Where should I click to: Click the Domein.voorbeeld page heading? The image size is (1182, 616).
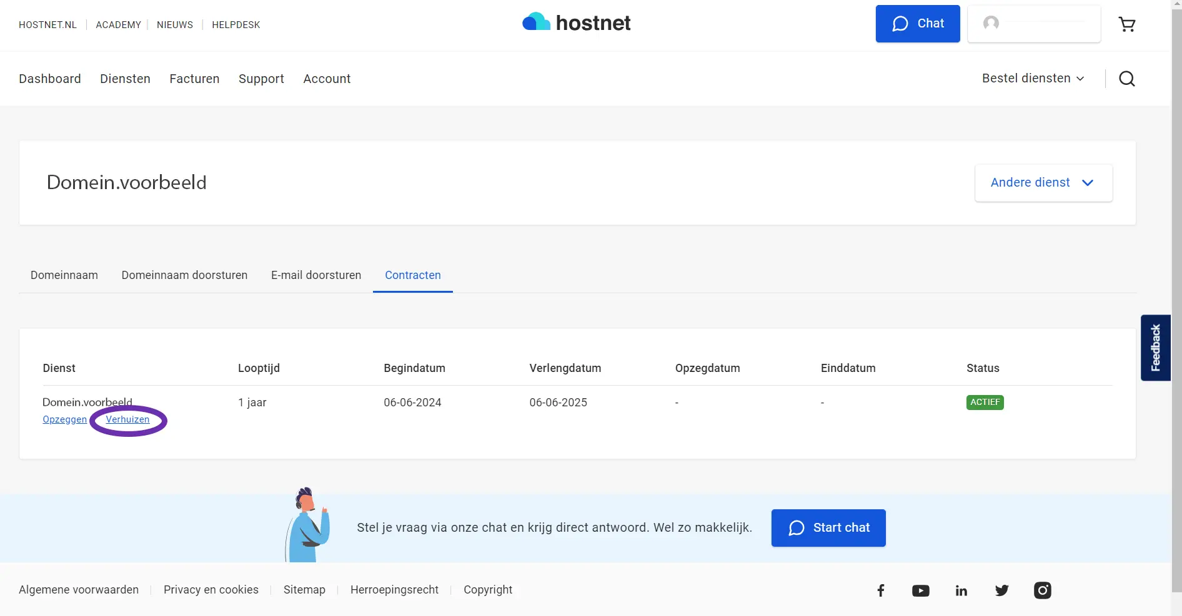point(126,182)
